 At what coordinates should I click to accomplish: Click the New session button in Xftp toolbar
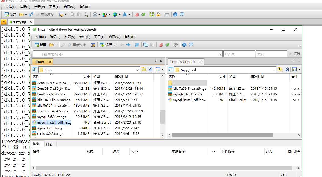40,45
